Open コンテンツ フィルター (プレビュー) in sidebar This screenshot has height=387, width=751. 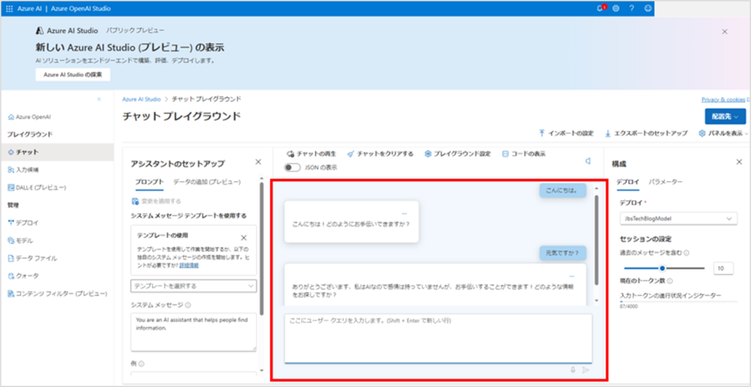(57, 293)
